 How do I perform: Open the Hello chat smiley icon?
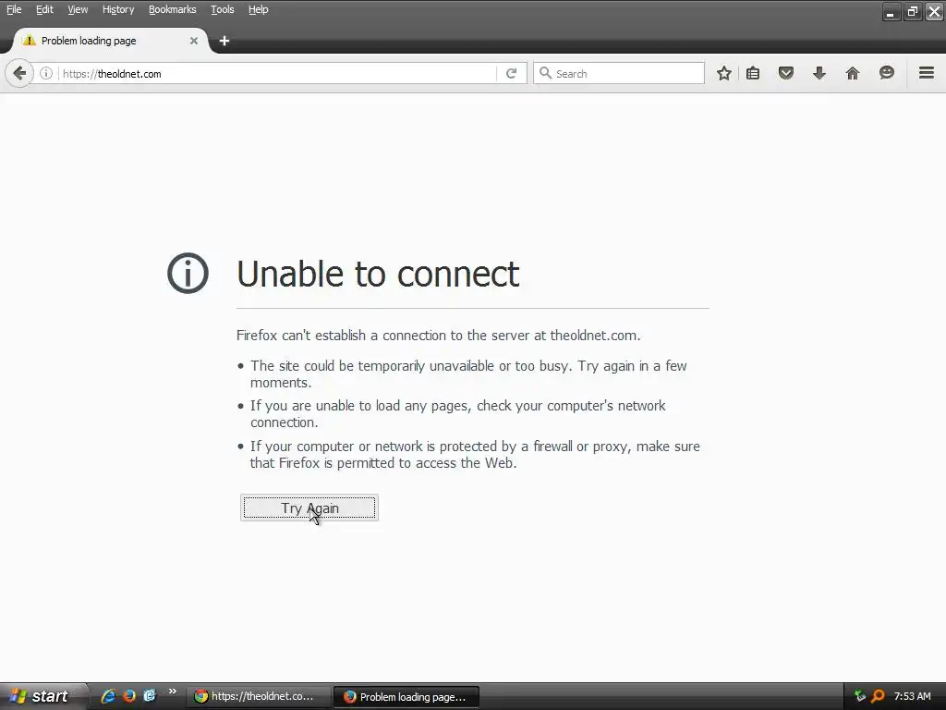pyautogui.click(x=886, y=73)
